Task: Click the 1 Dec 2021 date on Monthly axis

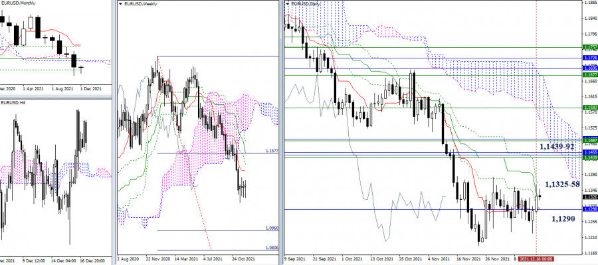Action: [x=91, y=89]
